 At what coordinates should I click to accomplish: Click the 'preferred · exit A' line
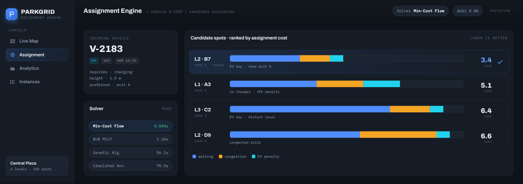coord(110,85)
